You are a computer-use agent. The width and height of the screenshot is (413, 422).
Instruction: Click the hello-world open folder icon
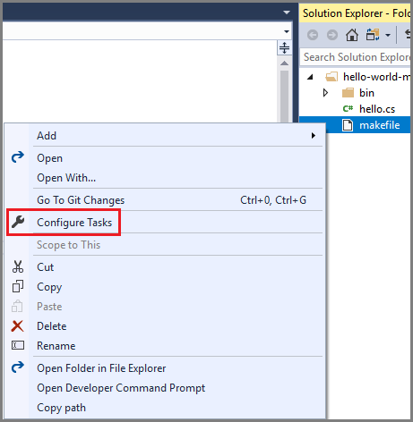tap(331, 77)
